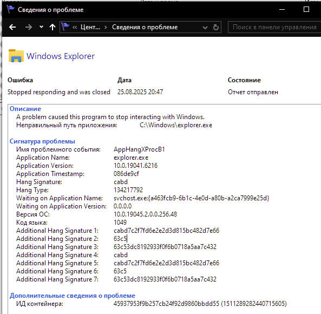
Task: Go up one level with up arrow
Action: click(x=53, y=27)
